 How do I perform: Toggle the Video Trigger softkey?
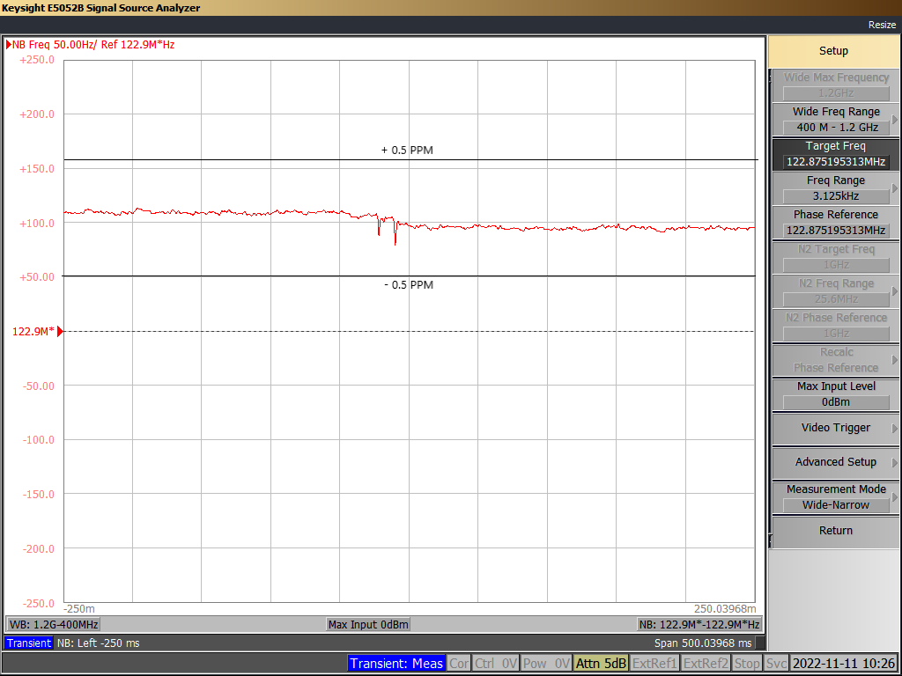834,429
